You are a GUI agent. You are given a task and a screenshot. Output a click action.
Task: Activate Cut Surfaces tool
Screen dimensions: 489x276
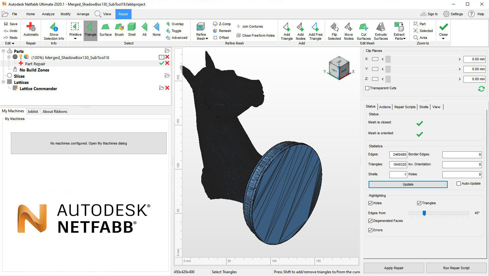[364, 31]
